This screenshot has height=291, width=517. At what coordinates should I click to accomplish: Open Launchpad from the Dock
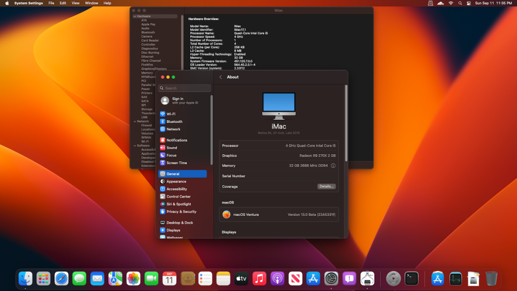[43, 279]
